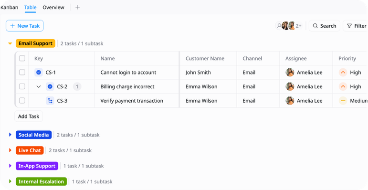
Task: Expand the Live Chat group
Action: coord(10,150)
